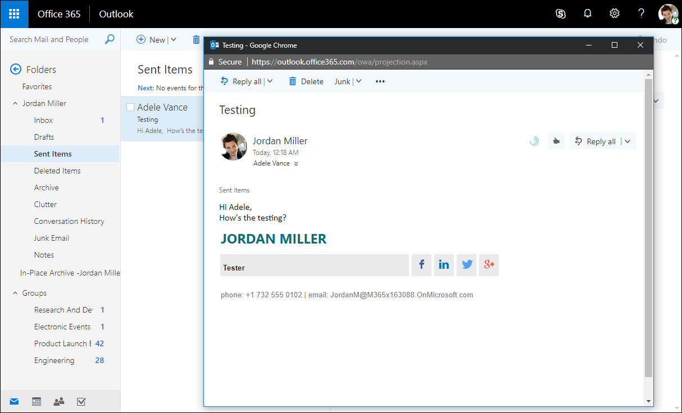Screen dimensions: 682x413
Task: Switch to the Mail module icon
Action: point(14,401)
